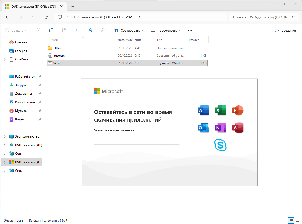
Task: Open Музыка quick access folder
Action: coord(21,111)
